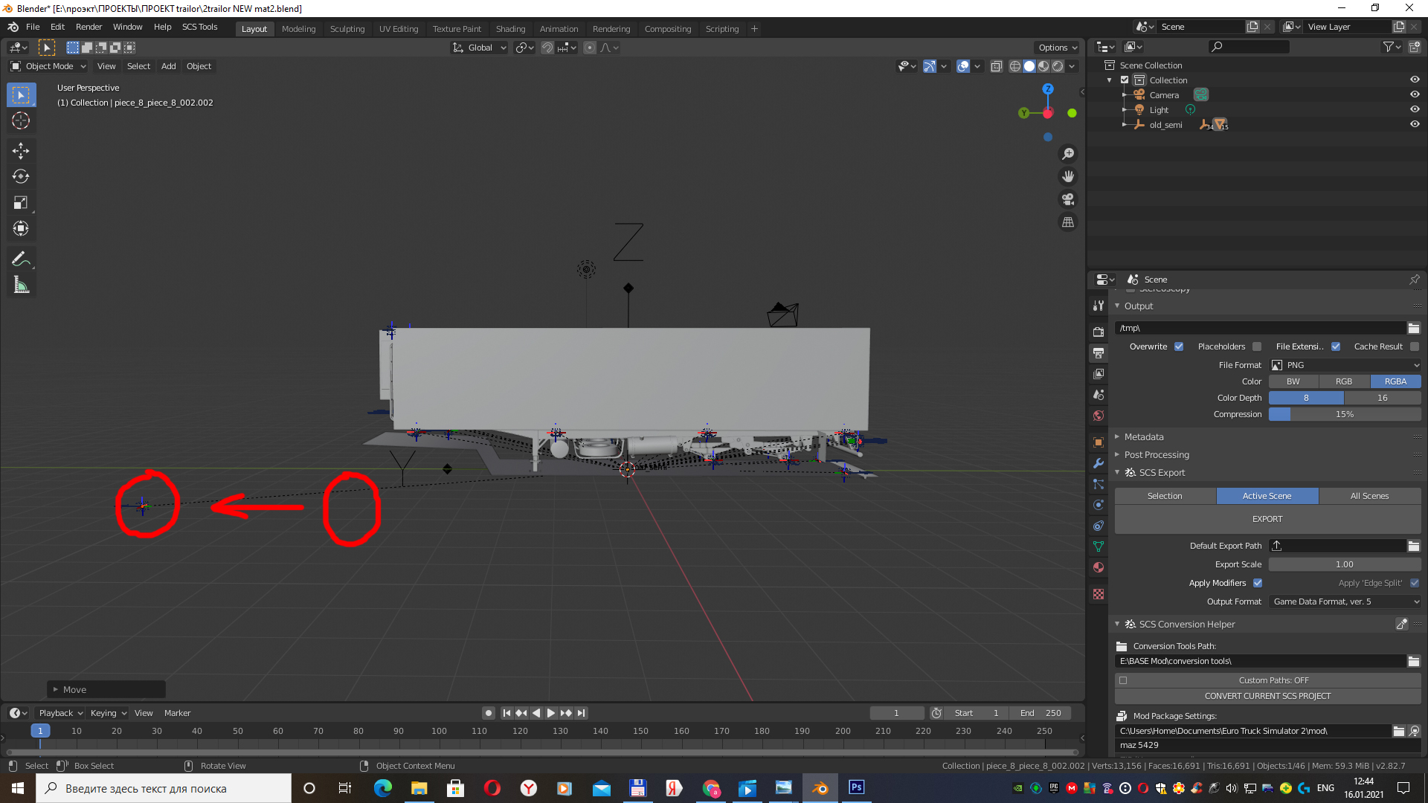1428x803 pixels.
Task: Hide the Light object in outliner
Action: click(1415, 109)
